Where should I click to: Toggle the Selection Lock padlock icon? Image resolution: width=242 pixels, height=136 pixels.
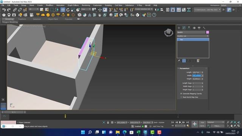[x=108, y=122]
